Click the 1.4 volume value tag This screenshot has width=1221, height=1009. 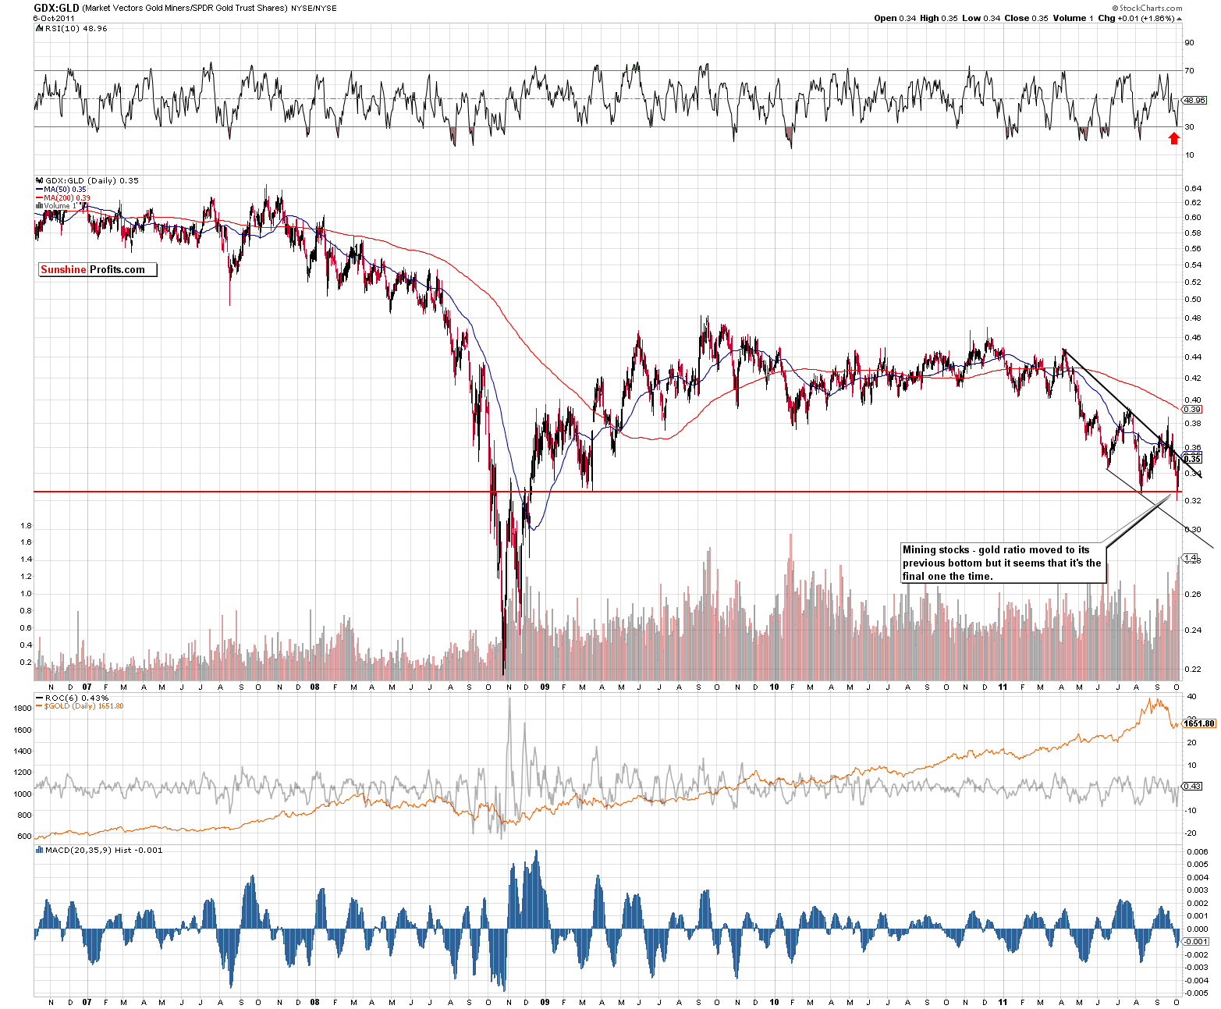click(1190, 557)
